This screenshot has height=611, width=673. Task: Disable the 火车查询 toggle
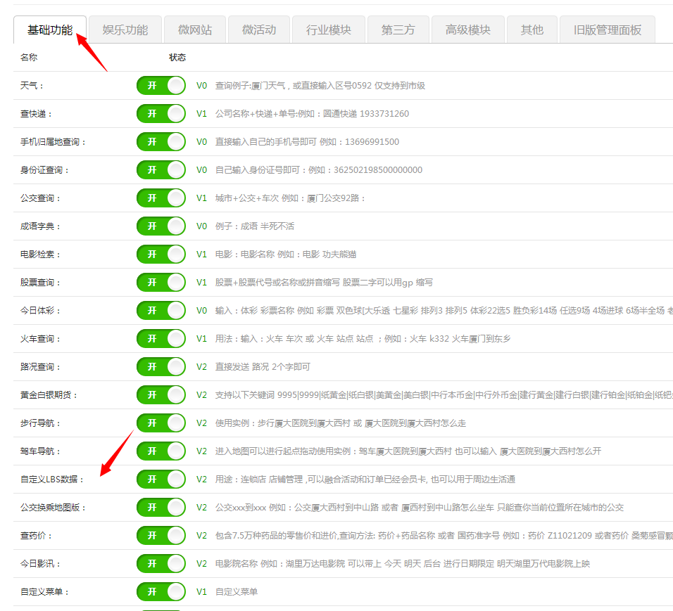[x=161, y=339]
